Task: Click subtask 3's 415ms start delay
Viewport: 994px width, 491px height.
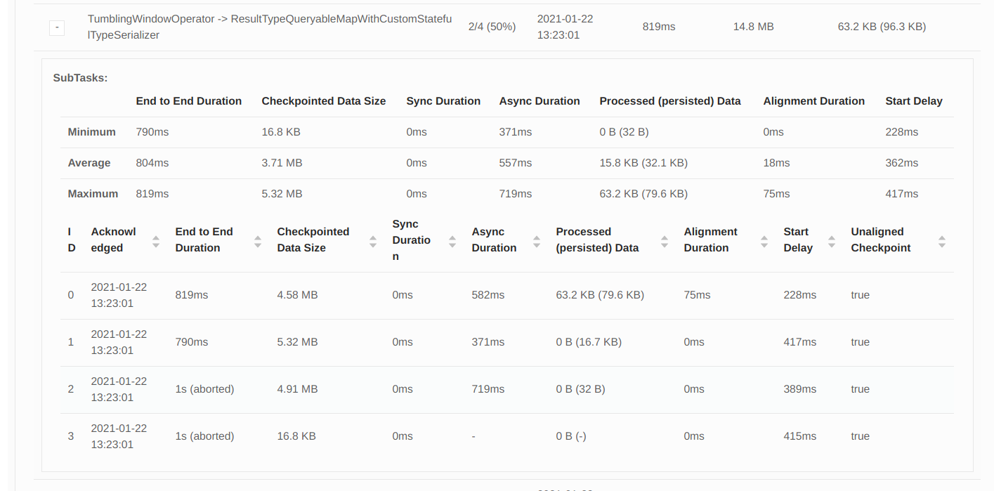Action: click(800, 436)
